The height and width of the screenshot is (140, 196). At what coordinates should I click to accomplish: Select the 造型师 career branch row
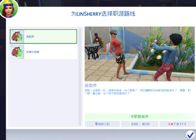[x=43, y=36]
